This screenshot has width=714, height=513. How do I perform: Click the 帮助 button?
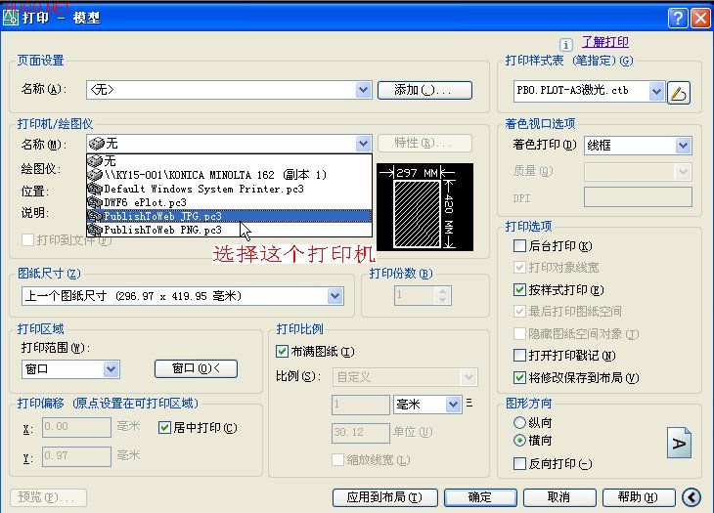pyautogui.click(x=639, y=497)
